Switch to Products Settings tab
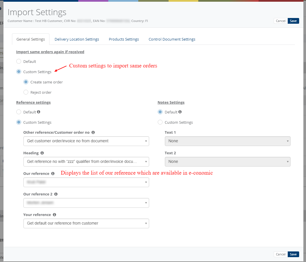 124,39
